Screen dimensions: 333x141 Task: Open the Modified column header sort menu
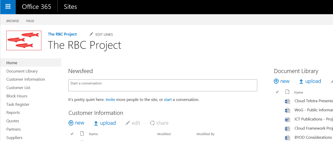pyautogui.click(x=164, y=134)
